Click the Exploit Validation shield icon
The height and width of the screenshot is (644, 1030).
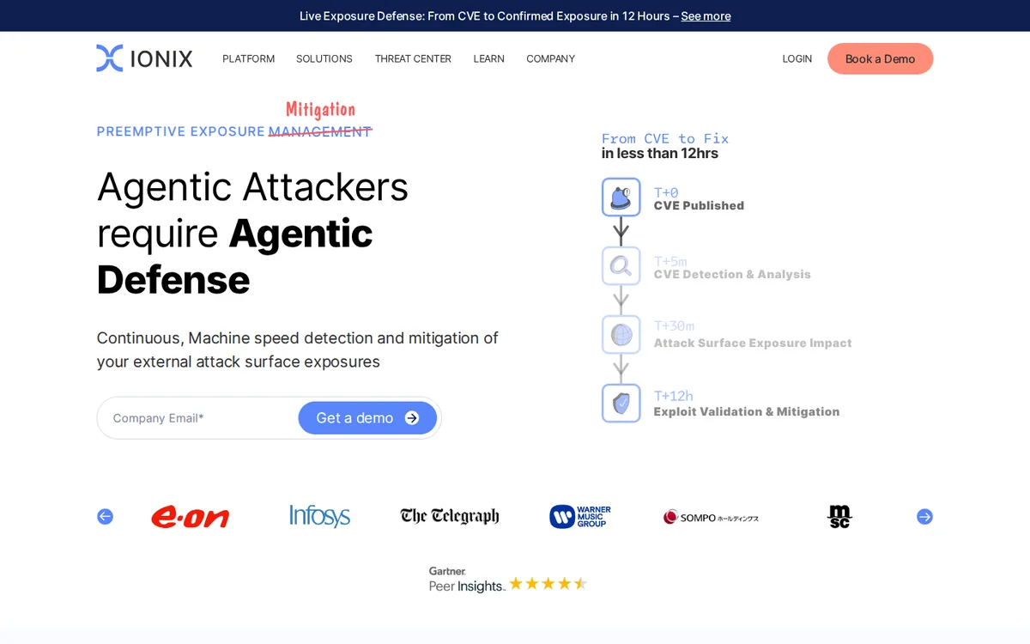(621, 404)
